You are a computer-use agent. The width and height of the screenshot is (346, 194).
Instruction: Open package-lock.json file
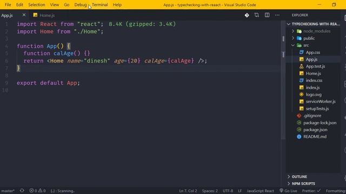320,123
